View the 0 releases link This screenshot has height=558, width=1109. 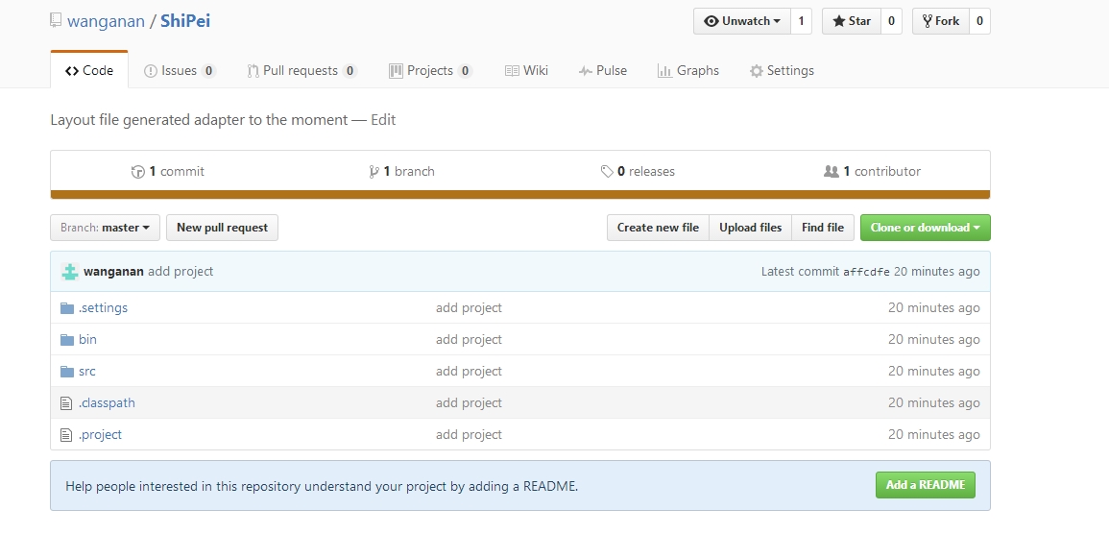(x=638, y=171)
